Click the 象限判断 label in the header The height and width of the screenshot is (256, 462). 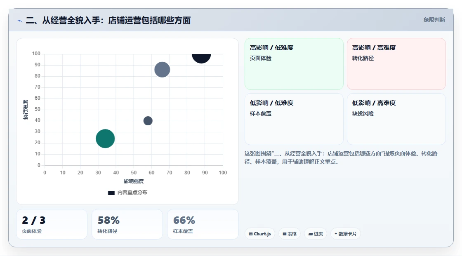point(434,20)
